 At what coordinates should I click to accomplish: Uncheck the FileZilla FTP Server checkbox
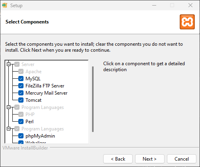pos(21,86)
